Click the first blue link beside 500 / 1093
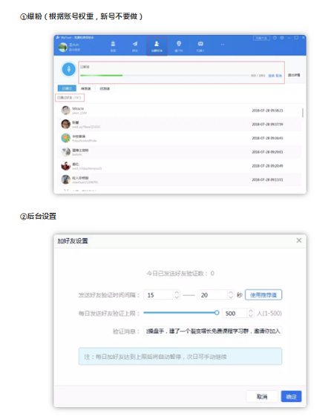The height and width of the screenshot is (419, 334). [x=271, y=76]
